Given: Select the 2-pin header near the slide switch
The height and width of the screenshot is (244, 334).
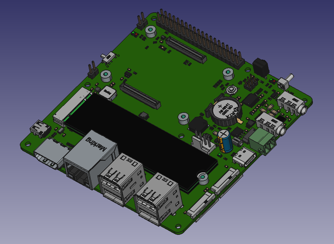Looking at the screenshot, I should [x=93, y=70].
